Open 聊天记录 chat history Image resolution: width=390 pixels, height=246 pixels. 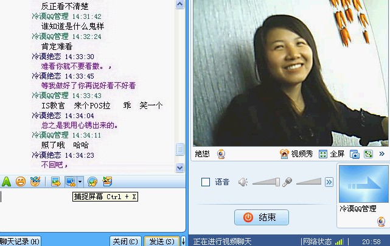[x=19, y=241]
